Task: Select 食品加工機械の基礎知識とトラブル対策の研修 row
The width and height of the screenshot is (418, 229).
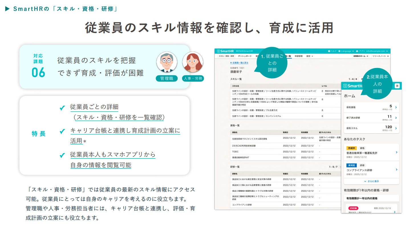Action: click(x=286, y=191)
